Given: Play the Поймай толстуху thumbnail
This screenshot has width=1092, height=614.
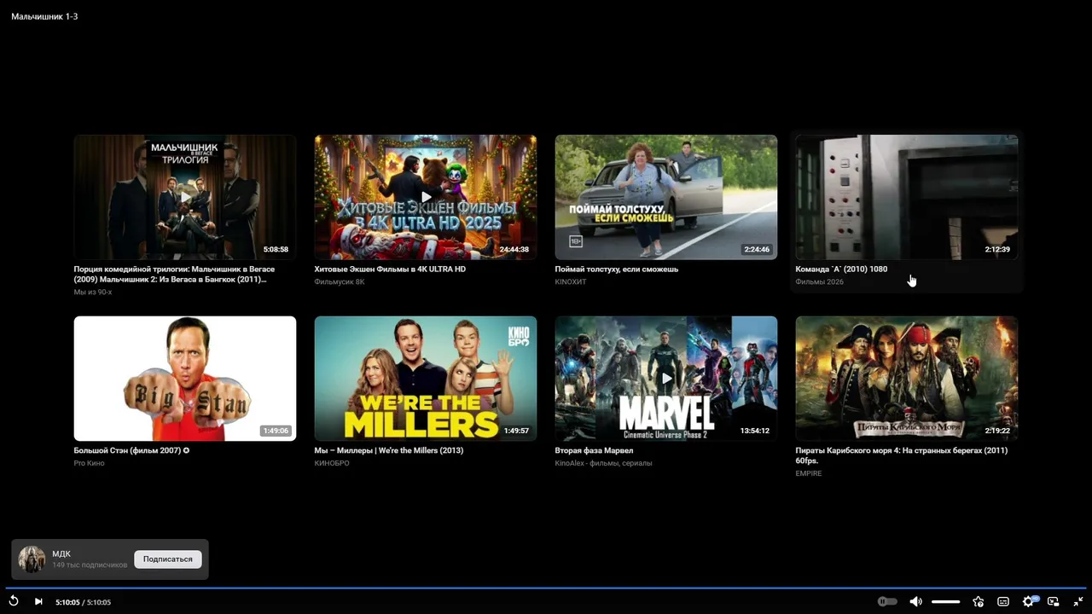Looking at the screenshot, I should (x=666, y=197).
